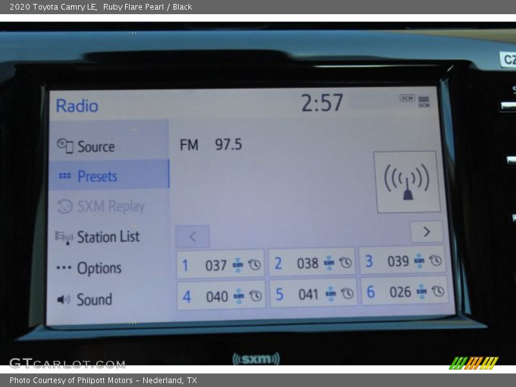Tap the Options three-dots icon
This screenshot has height=387, width=516.
[x=63, y=268]
